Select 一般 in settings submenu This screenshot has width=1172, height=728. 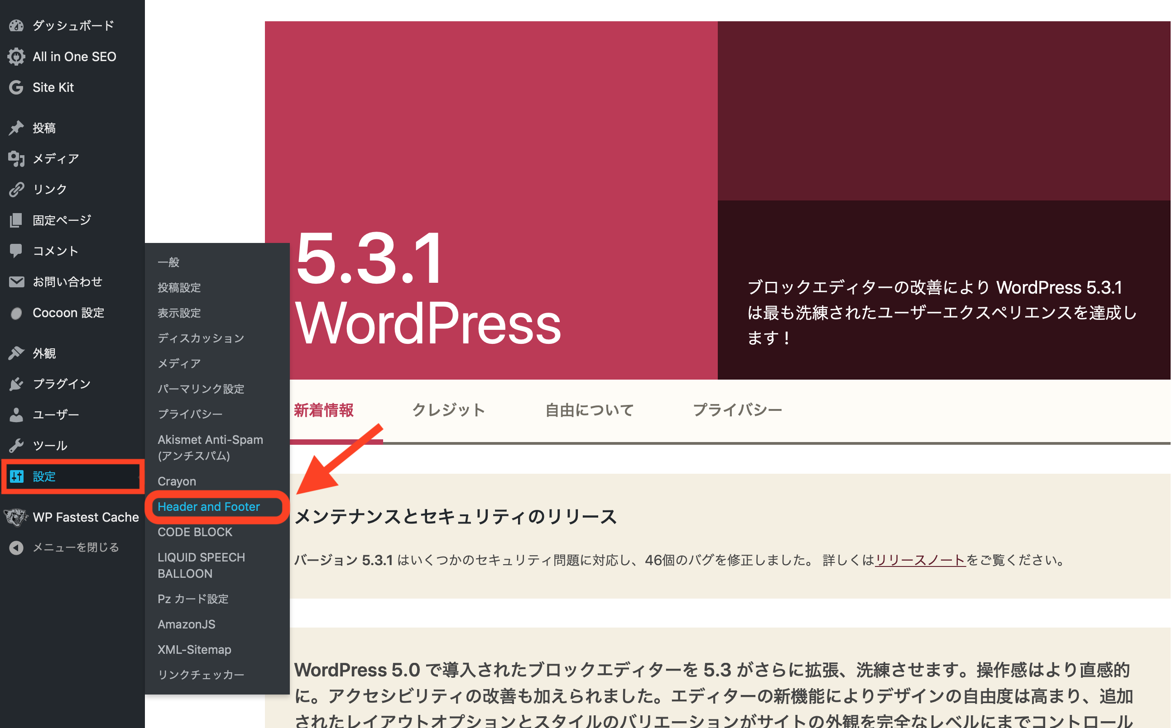(168, 262)
